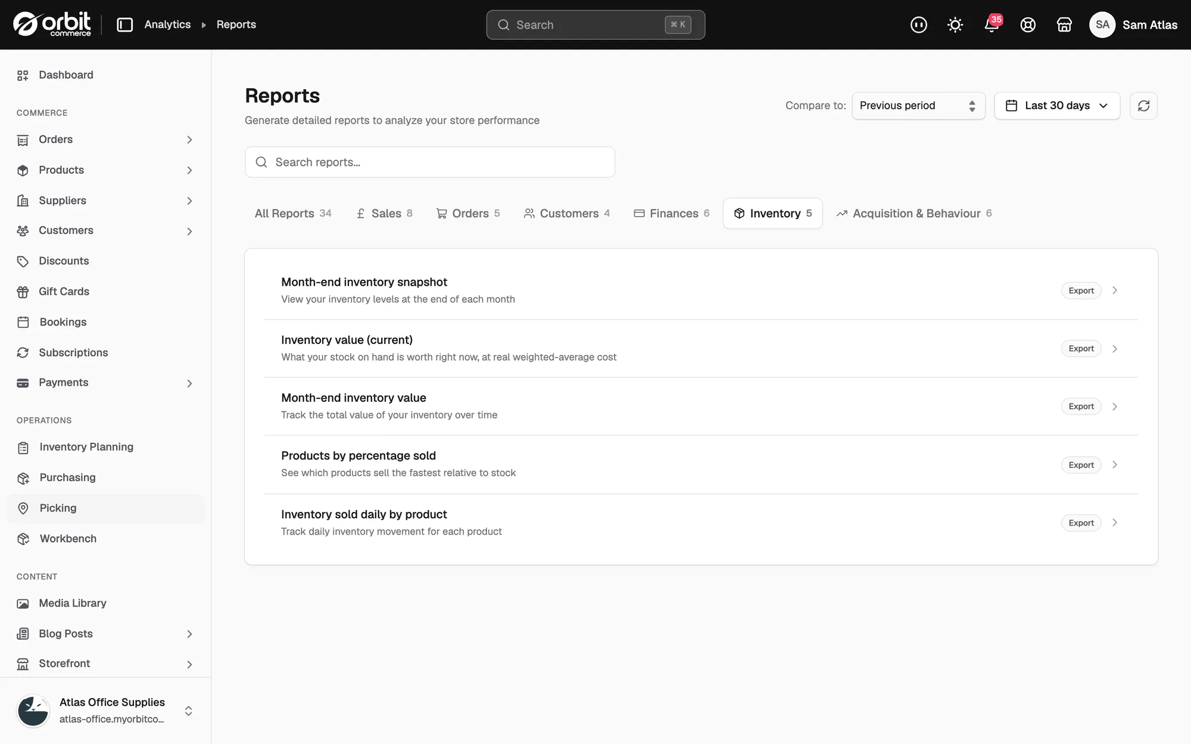Viewport: 1191px width, 744px height.
Task: Open the Previous period compare dropdown
Action: [918, 105]
